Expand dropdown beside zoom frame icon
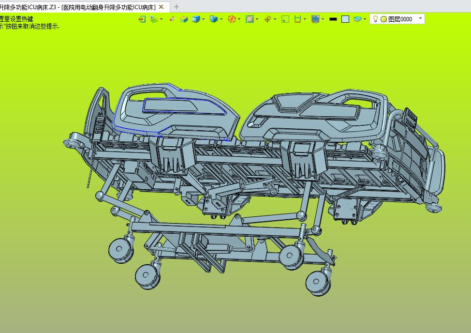This screenshot has height=333, width=471. 257,19
